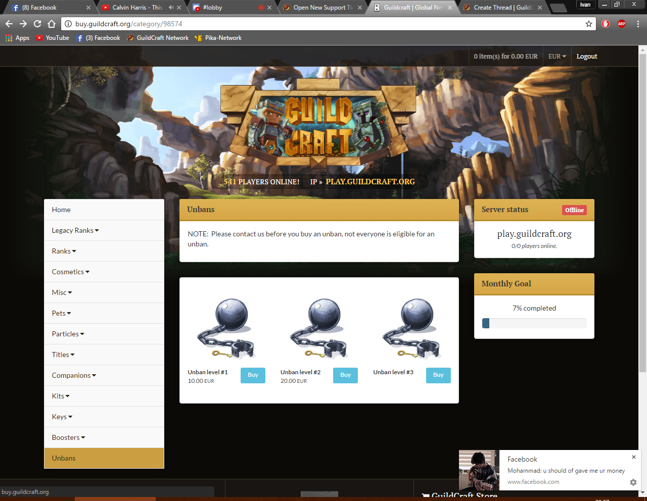Open the Apps bookmark grid icon
The height and width of the screenshot is (501, 647).
pyautogui.click(x=17, y=38)
